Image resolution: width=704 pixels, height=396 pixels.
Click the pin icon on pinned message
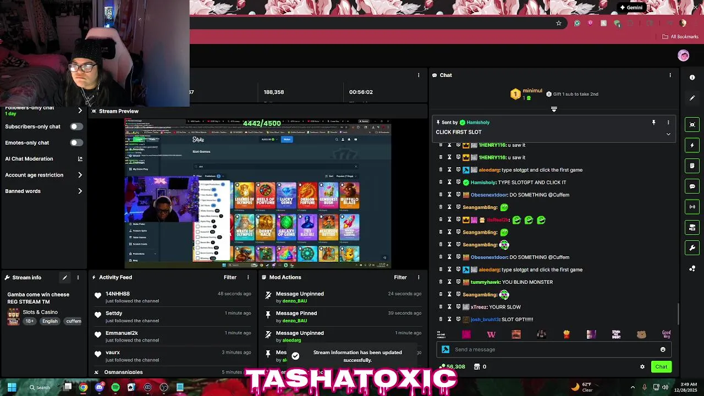[653, 123]
